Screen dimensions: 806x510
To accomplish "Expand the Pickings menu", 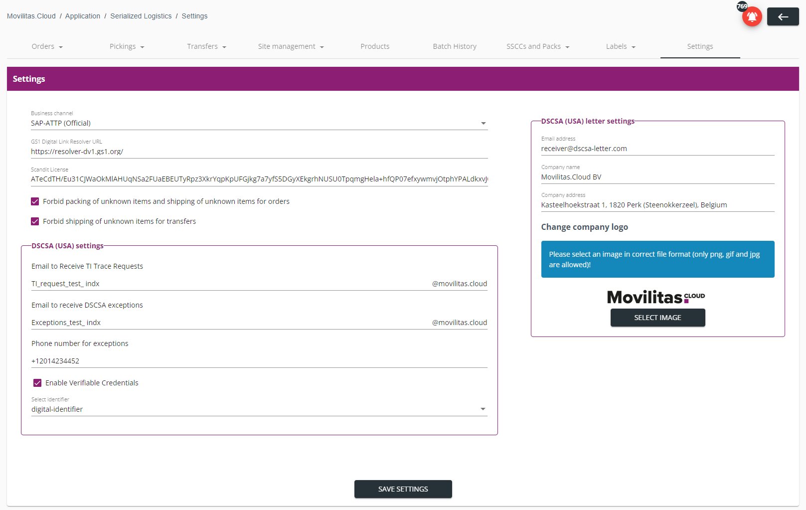I will coord(127,46).
